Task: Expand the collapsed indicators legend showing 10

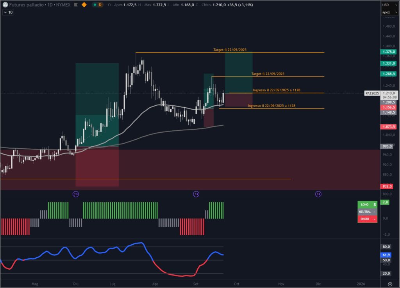Action: [8, 12]
